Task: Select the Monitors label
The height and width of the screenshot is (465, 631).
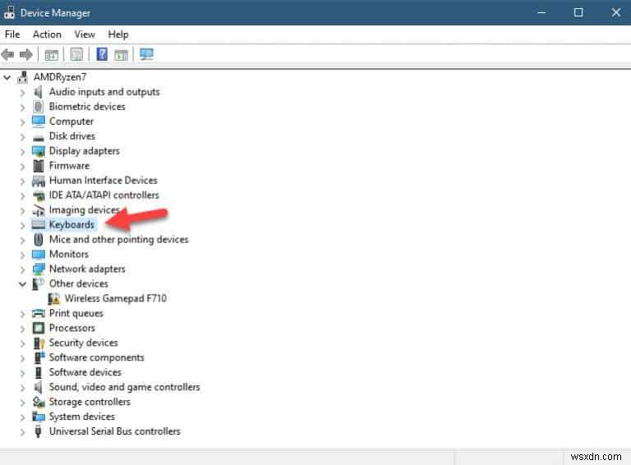Action: tap(69, 254)
